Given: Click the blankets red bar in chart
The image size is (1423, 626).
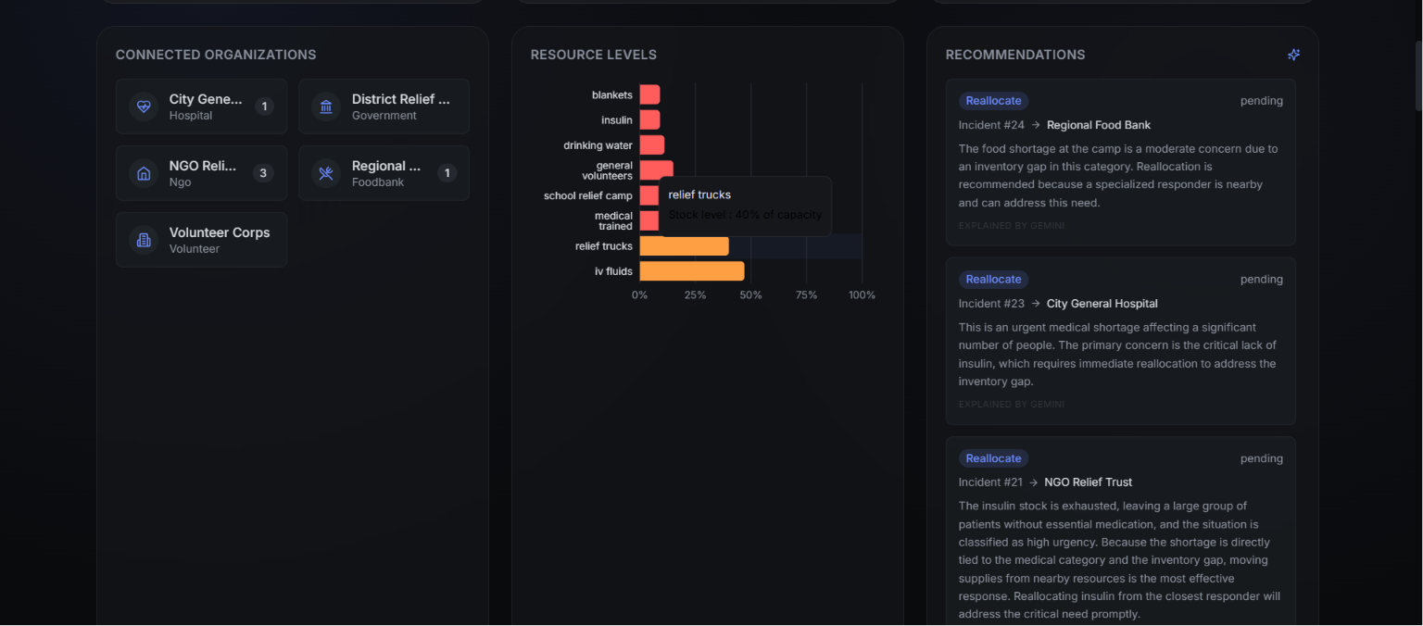Looking at the screenshot, I should [650, 94].
